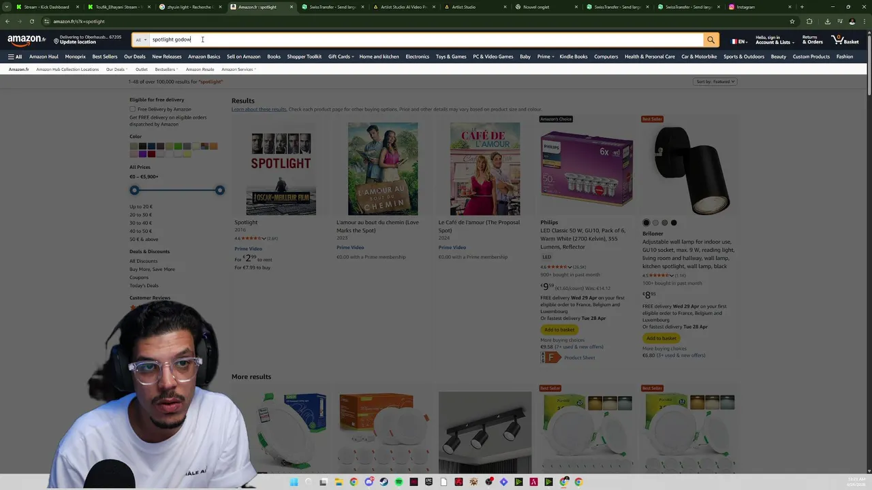This screenshot has width=872, height=490.
Task: Open Electronics nav item
Action: pyautogui.click(x=418, y=56)
